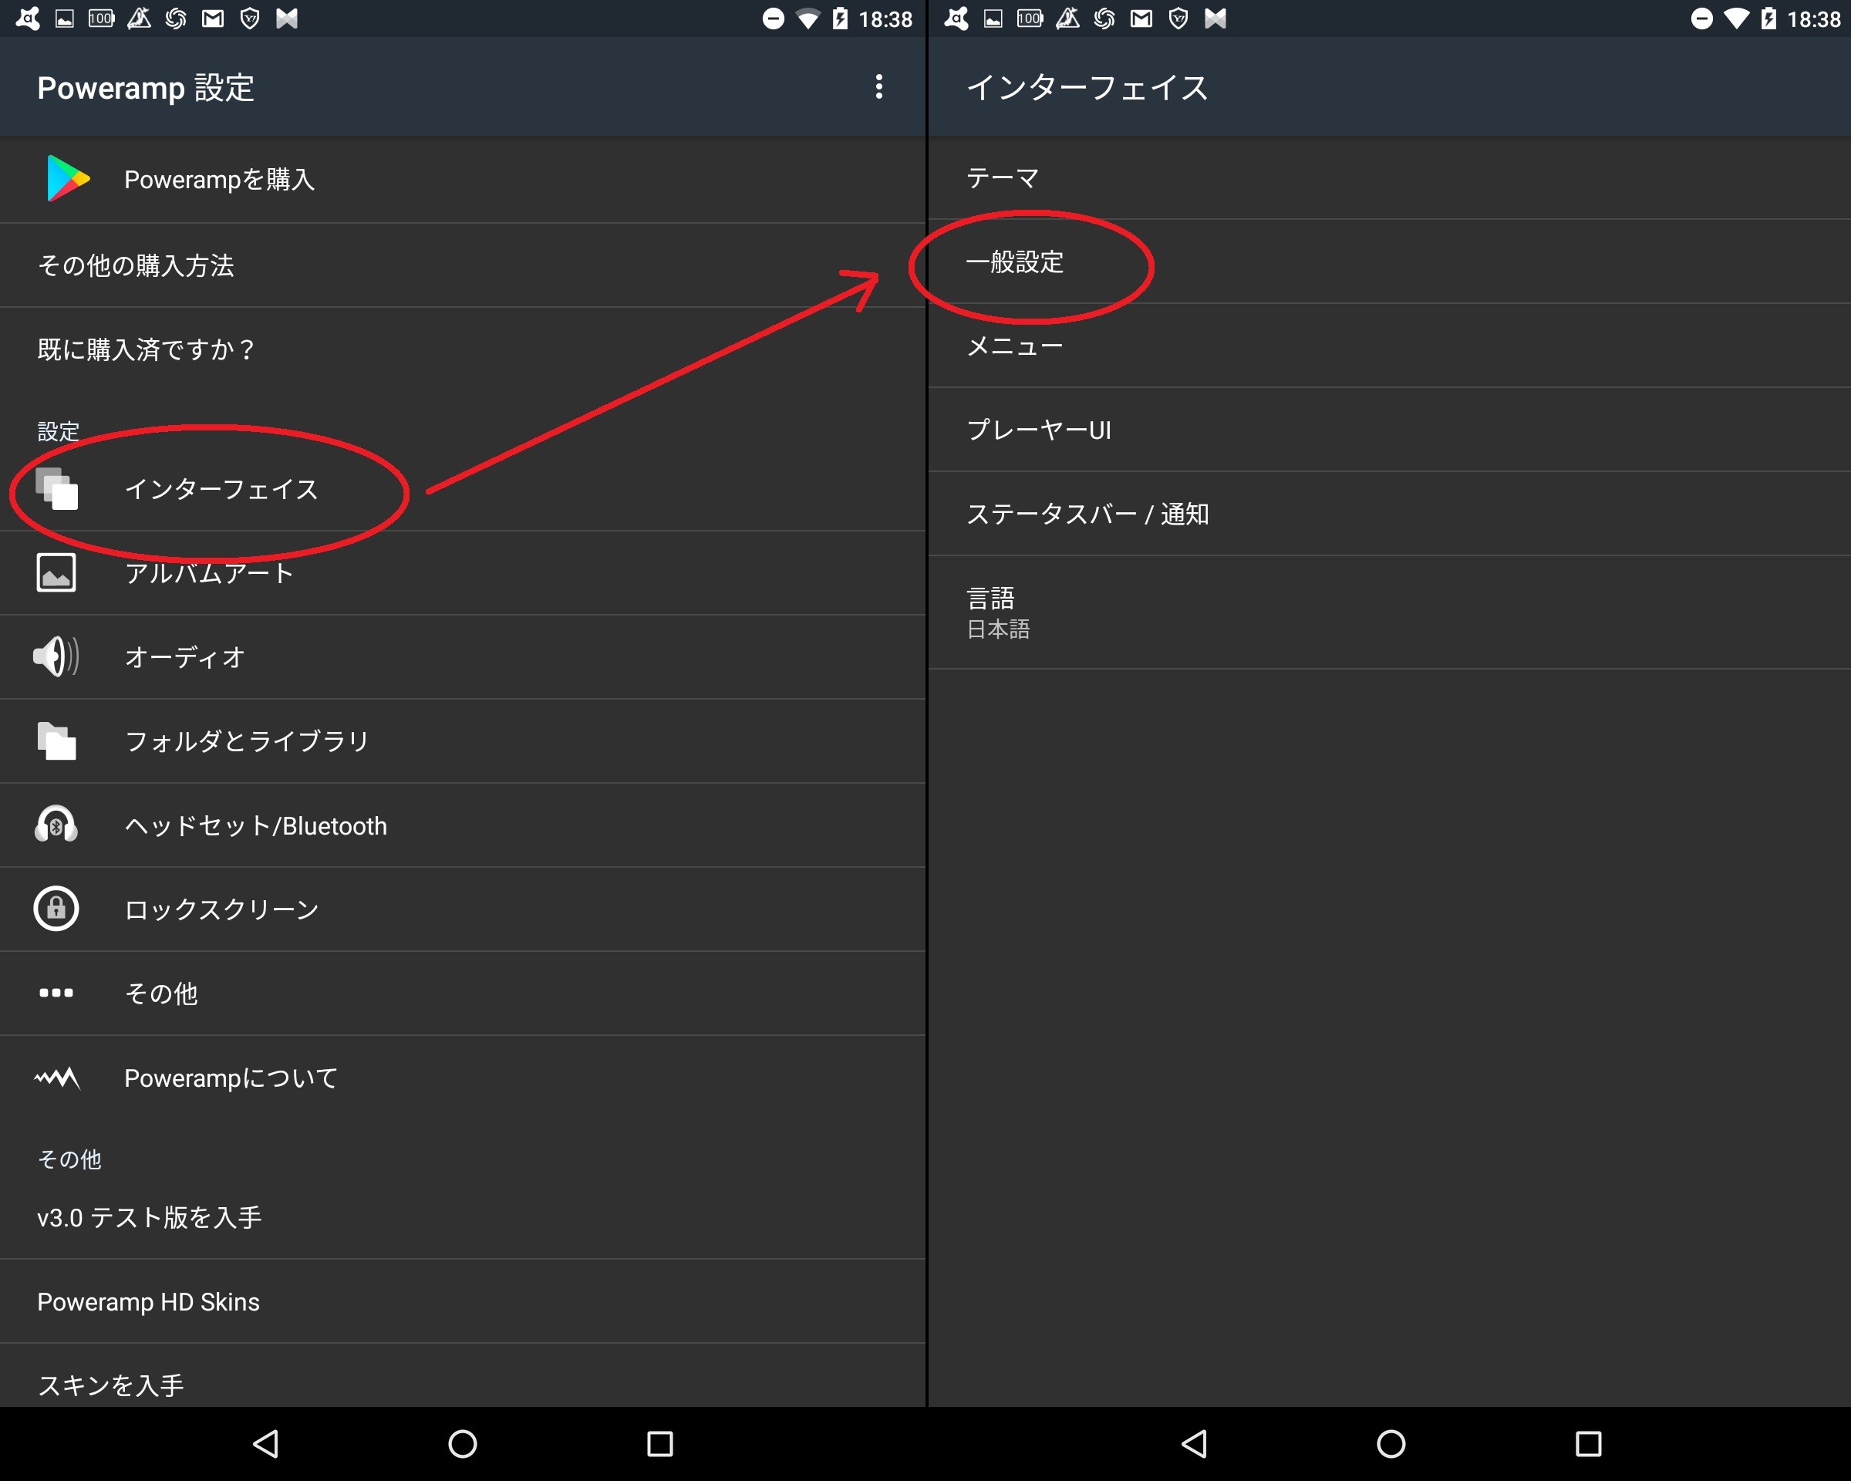Tap the right panel's home button
The height and width of the screenshot is (1481, 1851).
click(x=1391, y=1444)
